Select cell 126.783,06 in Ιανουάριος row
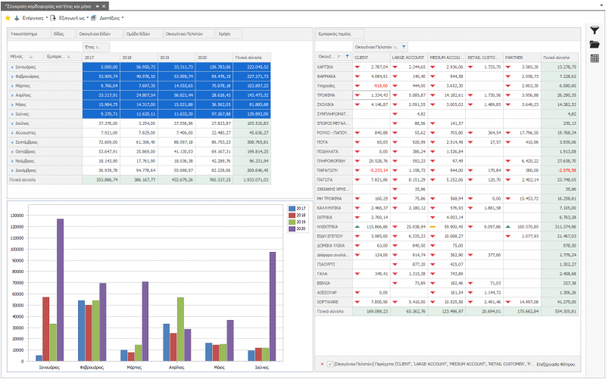 (x=214, y=67)
